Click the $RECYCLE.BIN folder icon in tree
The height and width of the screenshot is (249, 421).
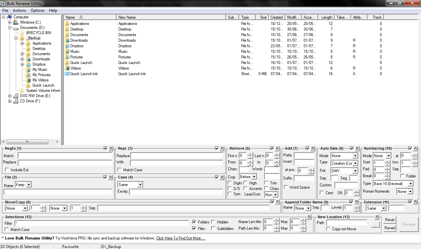[x=22, y=33]
